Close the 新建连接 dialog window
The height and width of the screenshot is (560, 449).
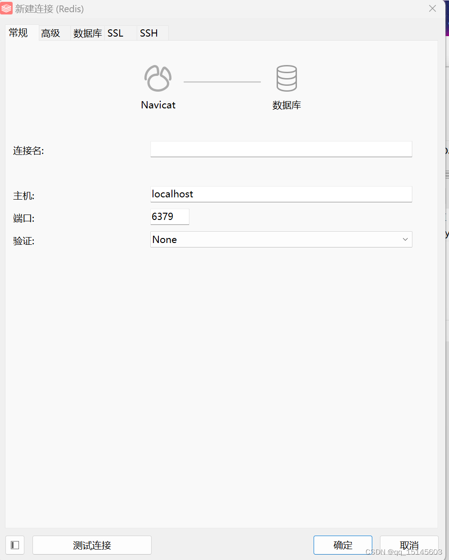[x=432, y=9]
